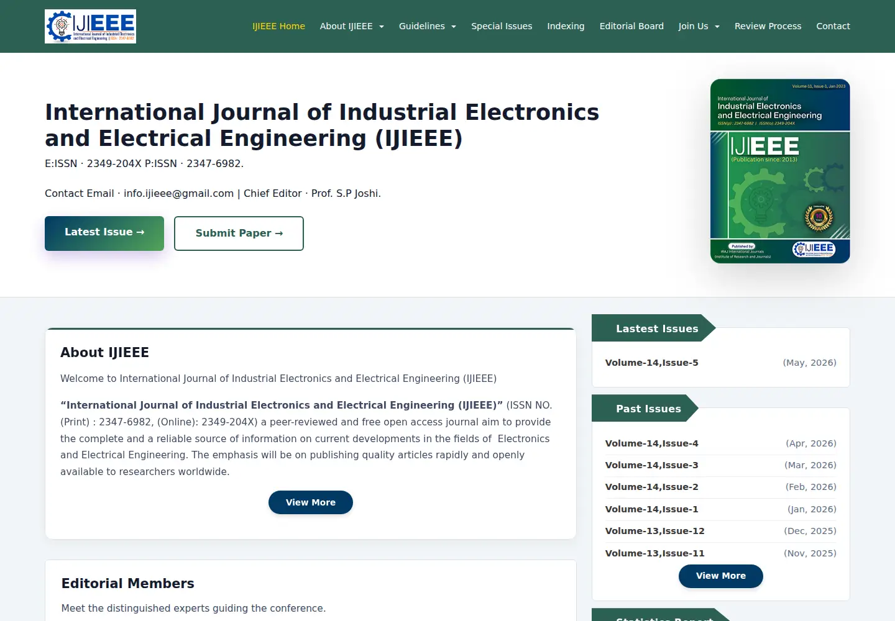
Task: Click the contact email info.ijieee@gmail.com
Action: 179,194
